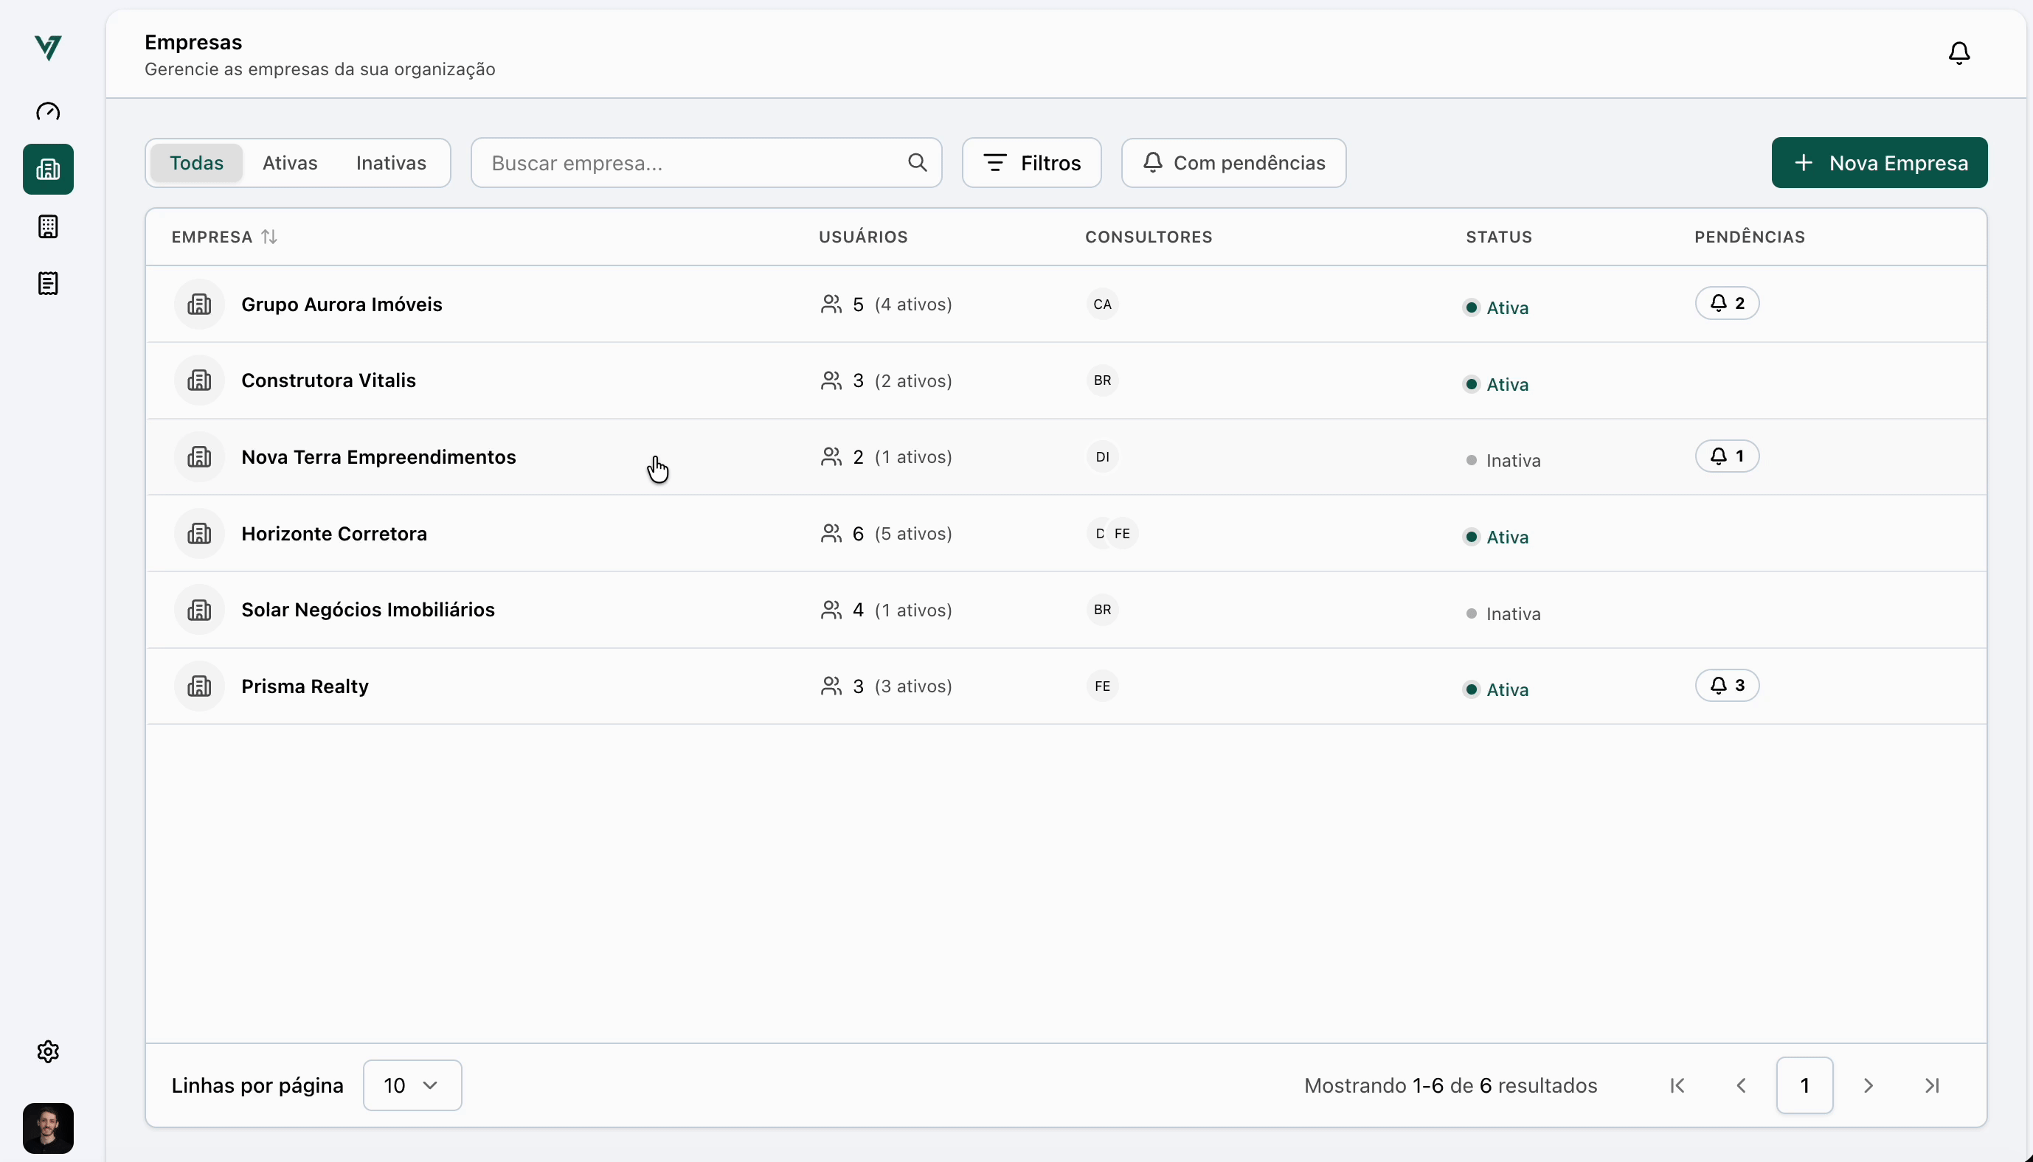The height and width of the screenshot is (1162, 2033).
Task: Open the document list icon in sidebar
Action: click(x=48, y=283)
